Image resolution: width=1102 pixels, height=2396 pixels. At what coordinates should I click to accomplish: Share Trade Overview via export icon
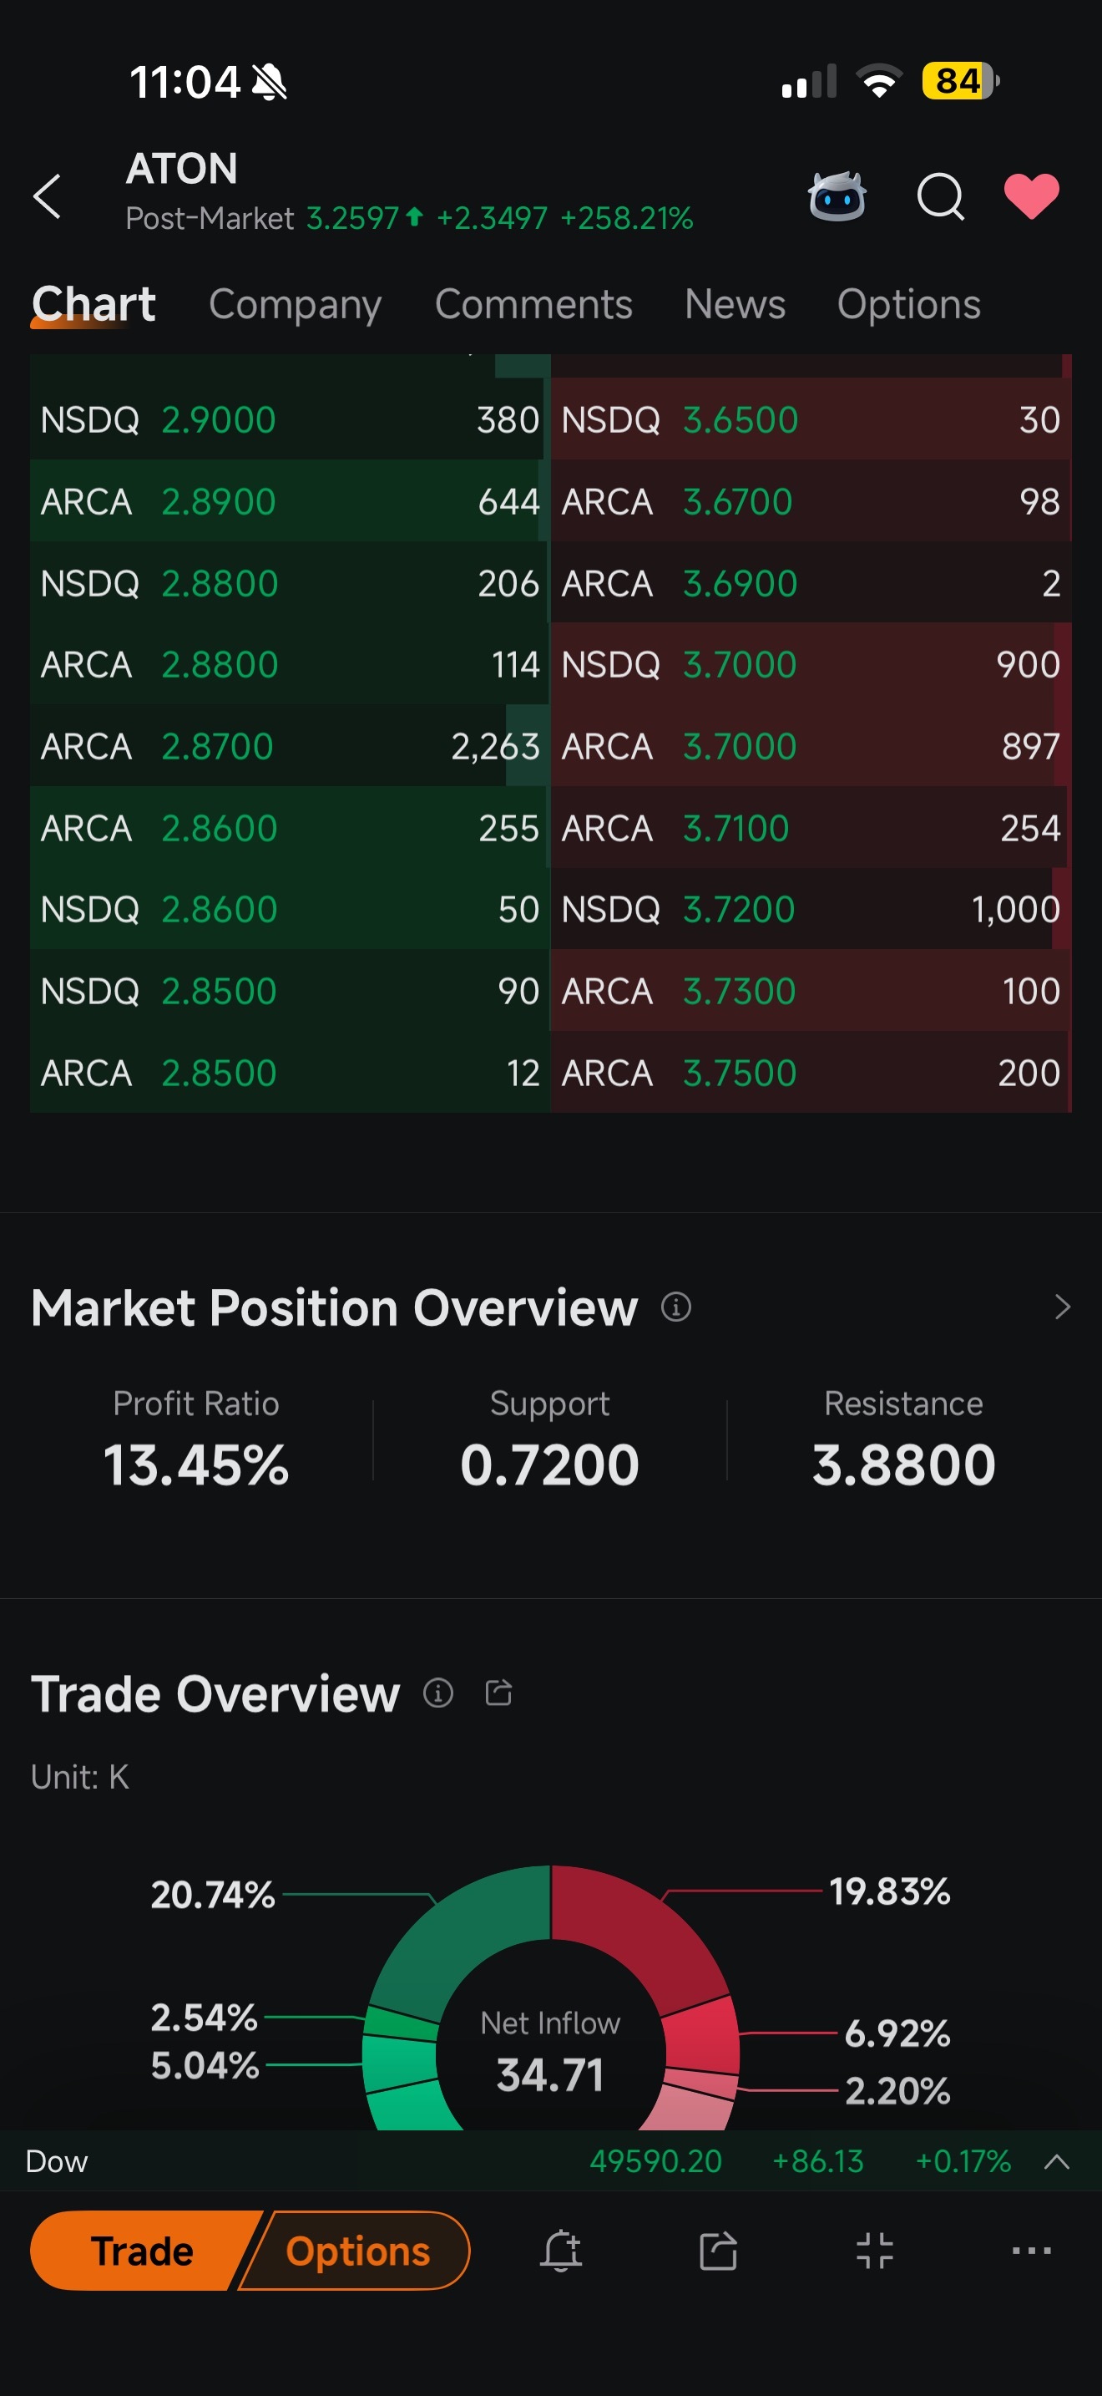[499, 1693]
